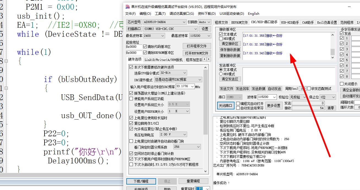Enable 使能用户系统区功能 checkbox
Viewport: 360px width, 190px height.
(x=131, y=99)
